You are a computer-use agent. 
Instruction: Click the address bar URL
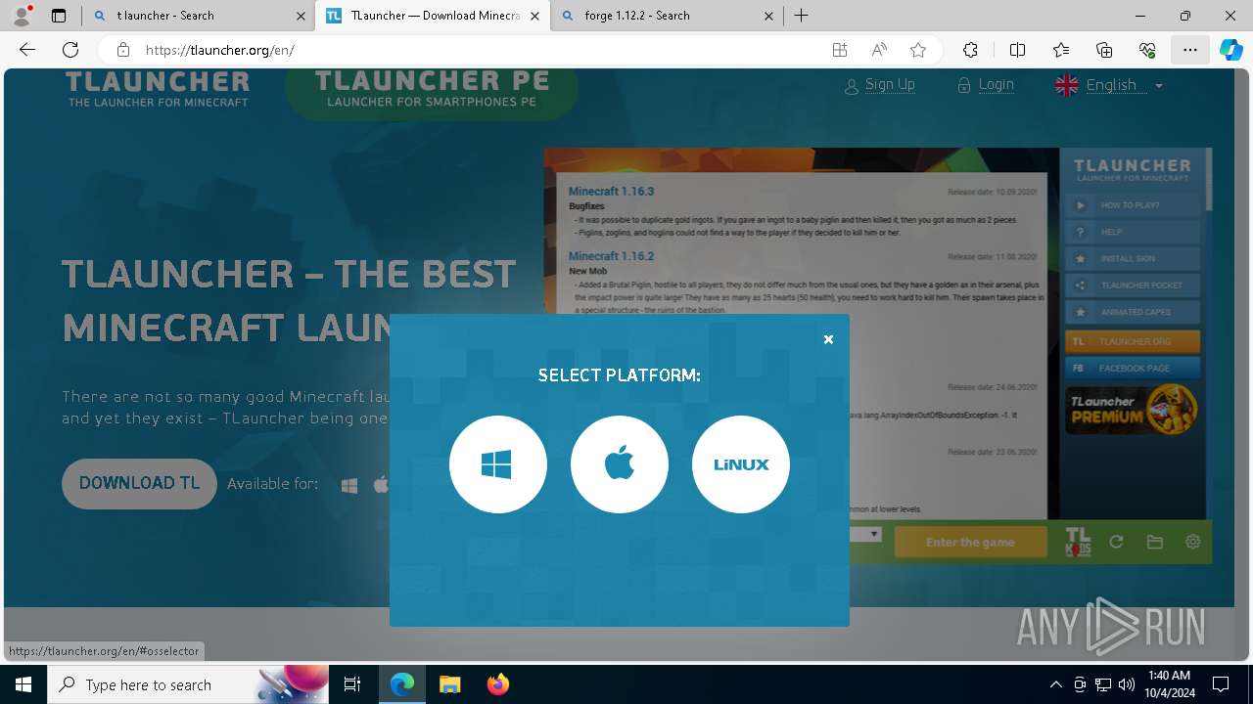219,50
